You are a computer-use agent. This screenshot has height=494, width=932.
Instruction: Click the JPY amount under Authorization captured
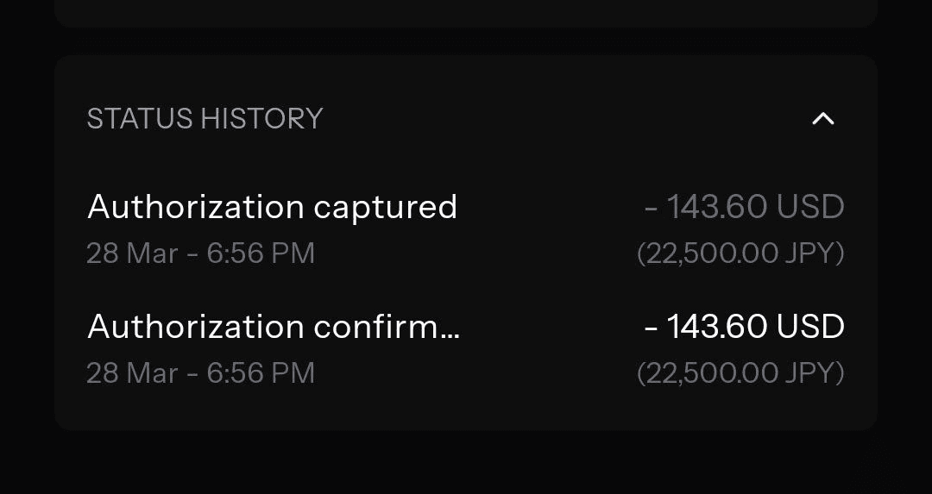pyautogui.click(x=740, y=253)
